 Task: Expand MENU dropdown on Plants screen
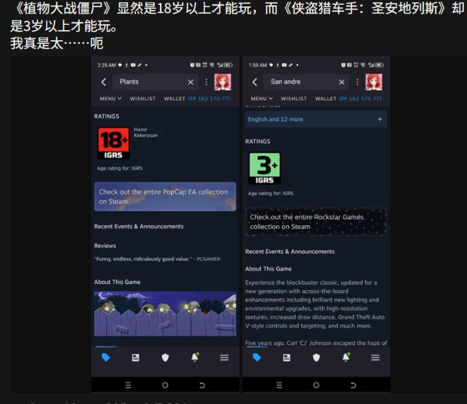[x=110, y=99]
